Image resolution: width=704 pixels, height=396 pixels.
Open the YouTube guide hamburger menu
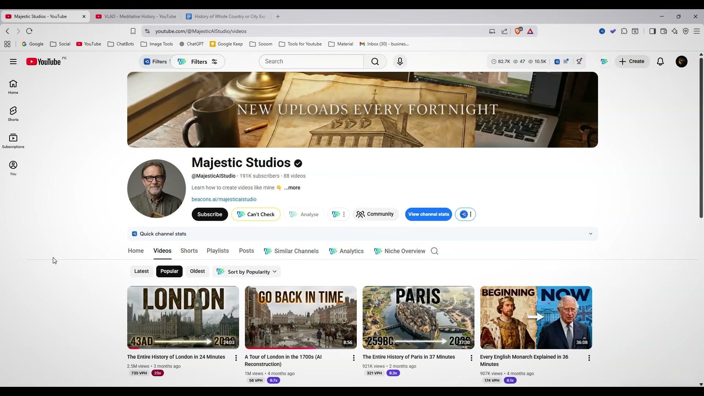pyautogui.click(x=13, y=62)
